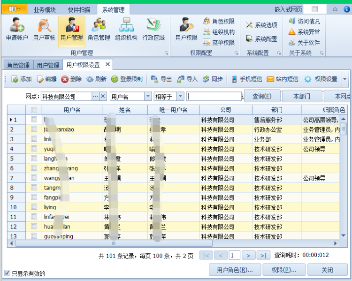The image size is (352, 281).
Task: Toggle the select-all checkbox in grid header
Action: click(34, 110)
